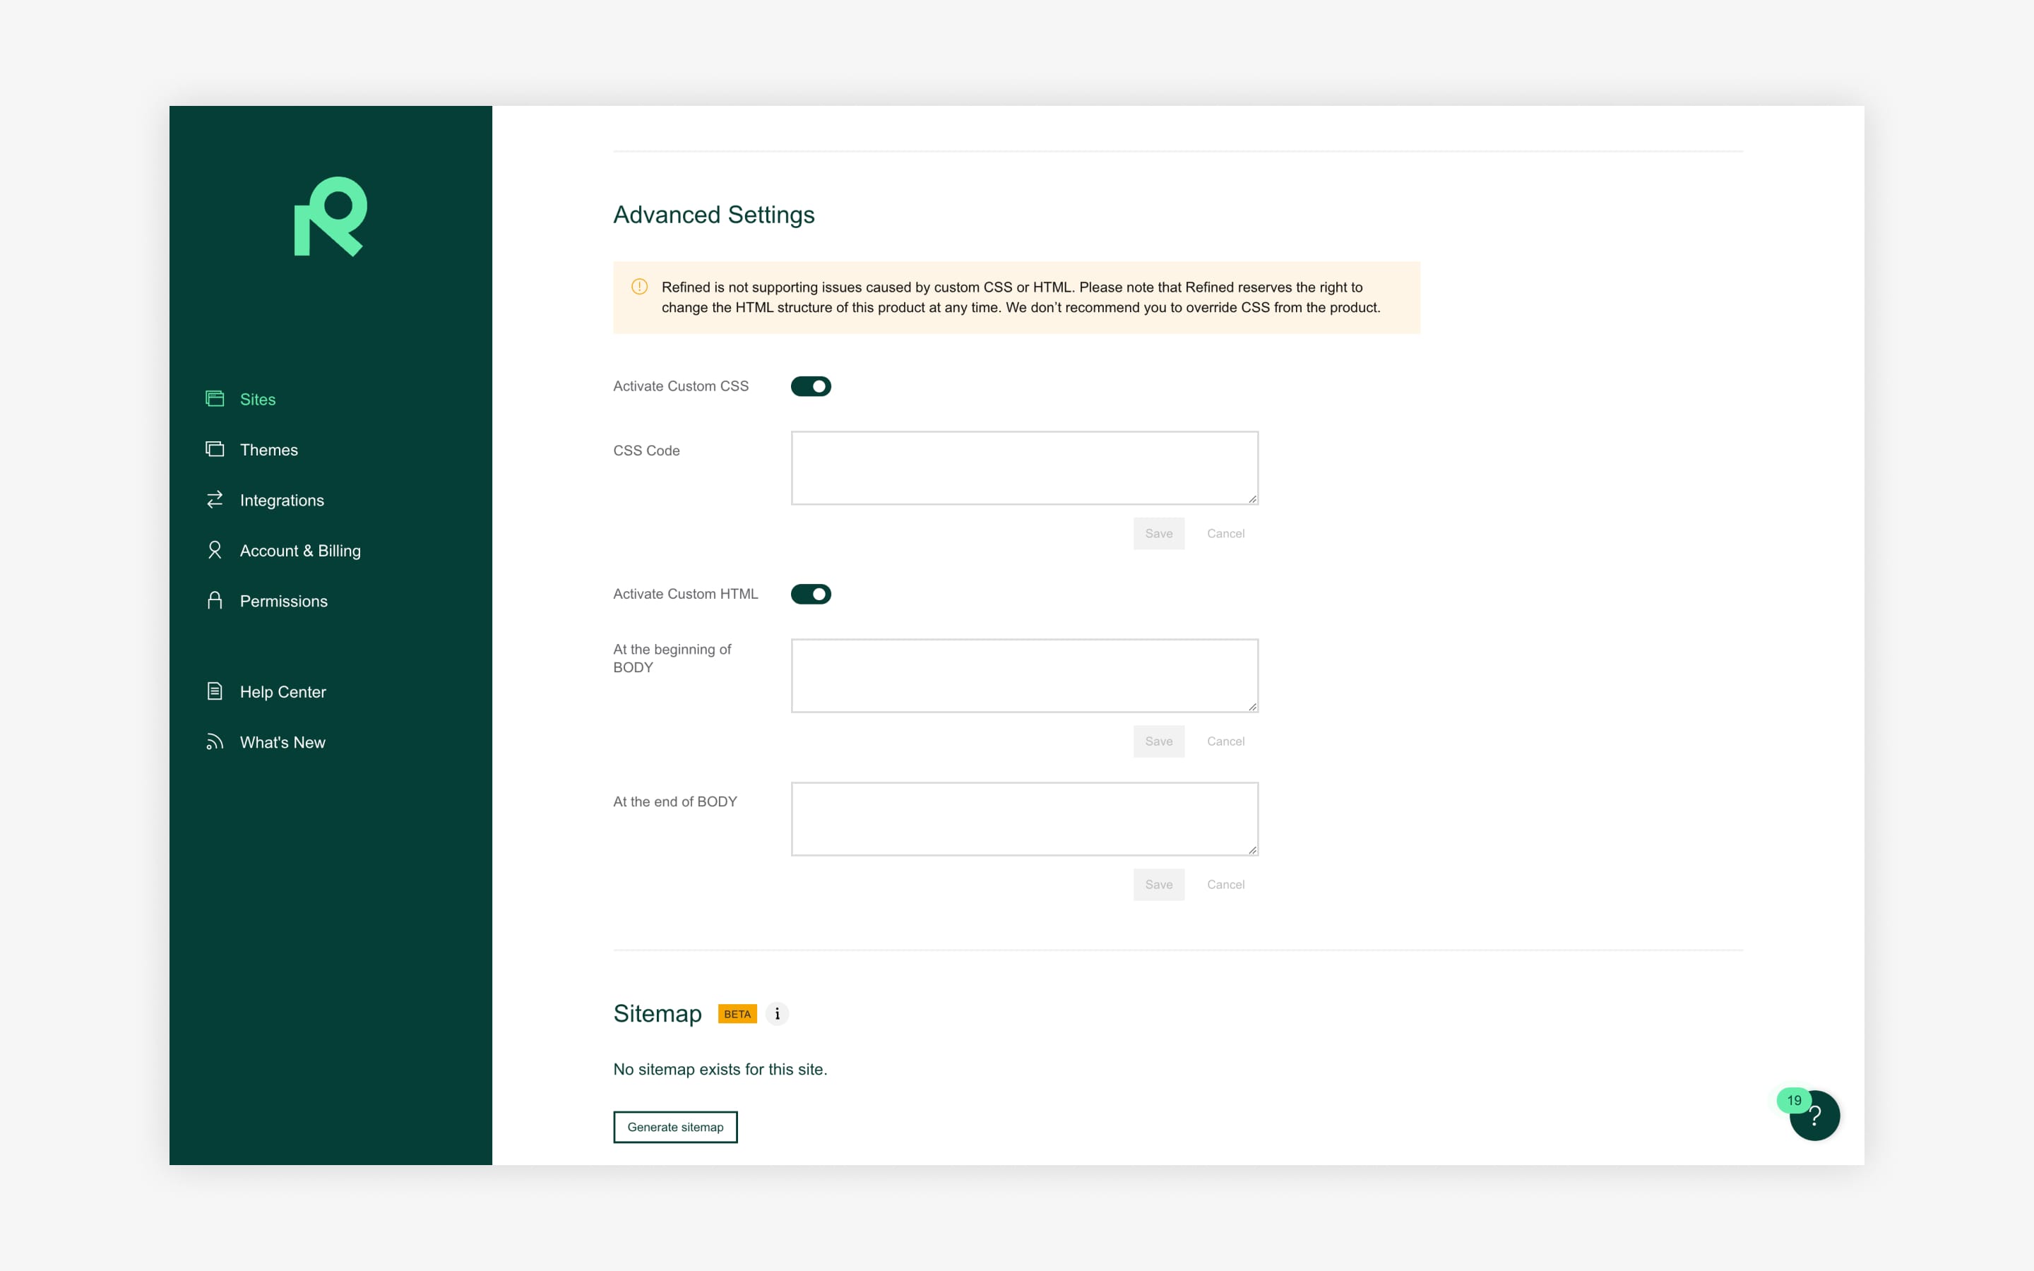Navigate to the Themes menu entry

click(x=268, y=449)
